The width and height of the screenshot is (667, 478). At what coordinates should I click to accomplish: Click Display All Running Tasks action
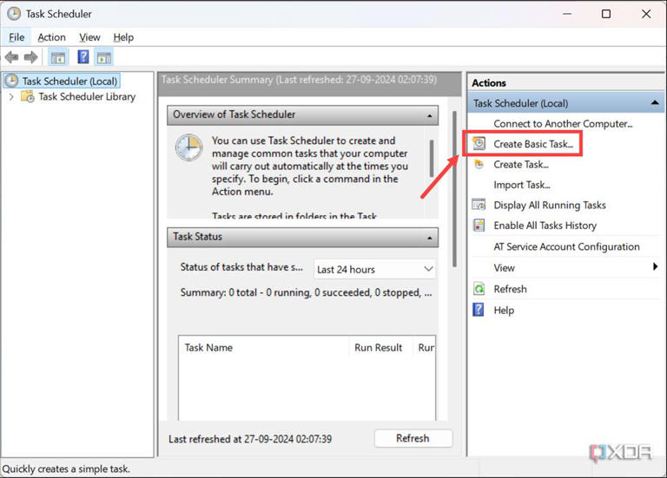click(x=550, y=206)
